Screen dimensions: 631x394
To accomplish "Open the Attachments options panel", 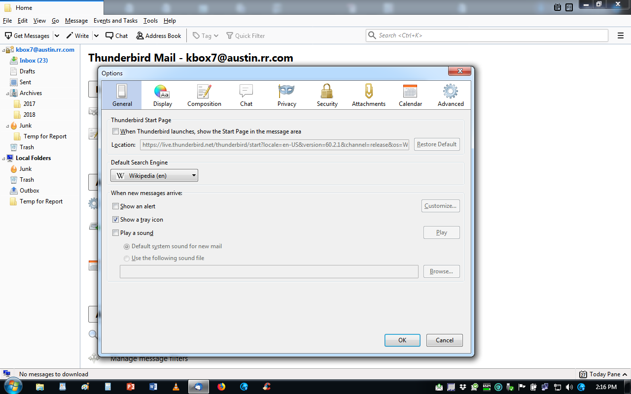I will 368,95.
